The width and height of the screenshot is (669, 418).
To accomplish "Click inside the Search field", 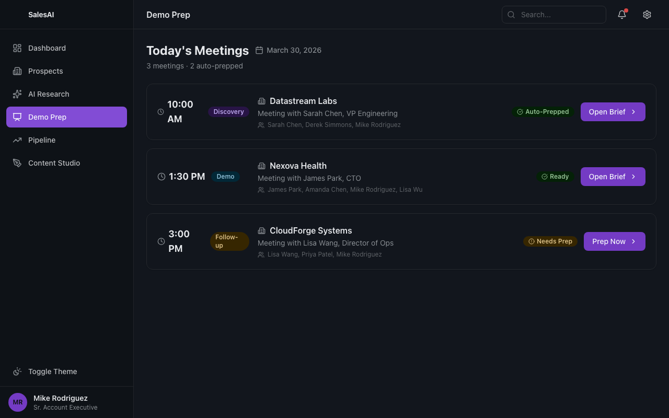I will tap(554, 15).
